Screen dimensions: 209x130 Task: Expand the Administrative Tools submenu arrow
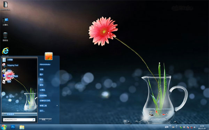[57, 106]
